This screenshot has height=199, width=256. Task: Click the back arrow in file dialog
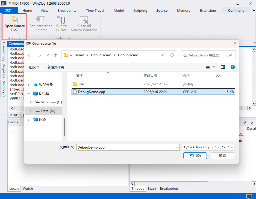(30, 55)
